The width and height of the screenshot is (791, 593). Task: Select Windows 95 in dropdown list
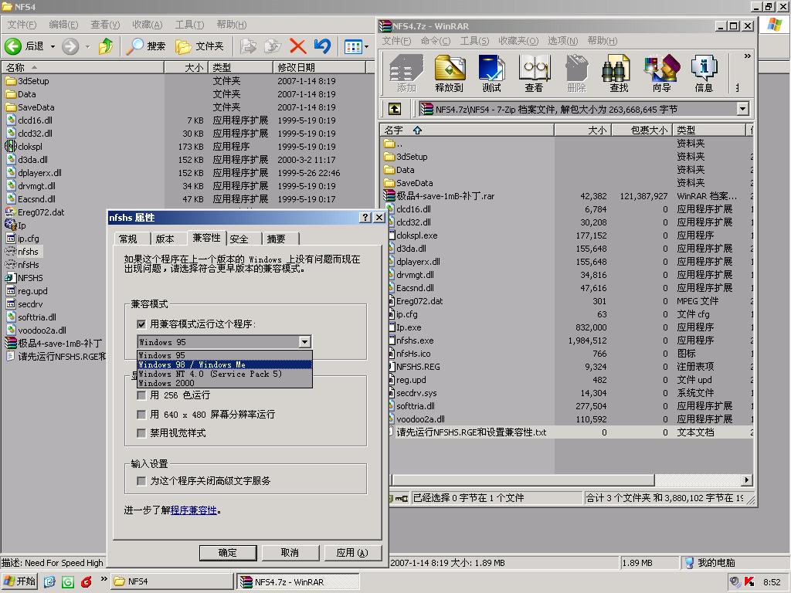(225, 355)
